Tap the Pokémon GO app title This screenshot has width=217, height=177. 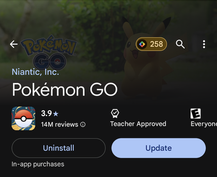click(65, 89)
